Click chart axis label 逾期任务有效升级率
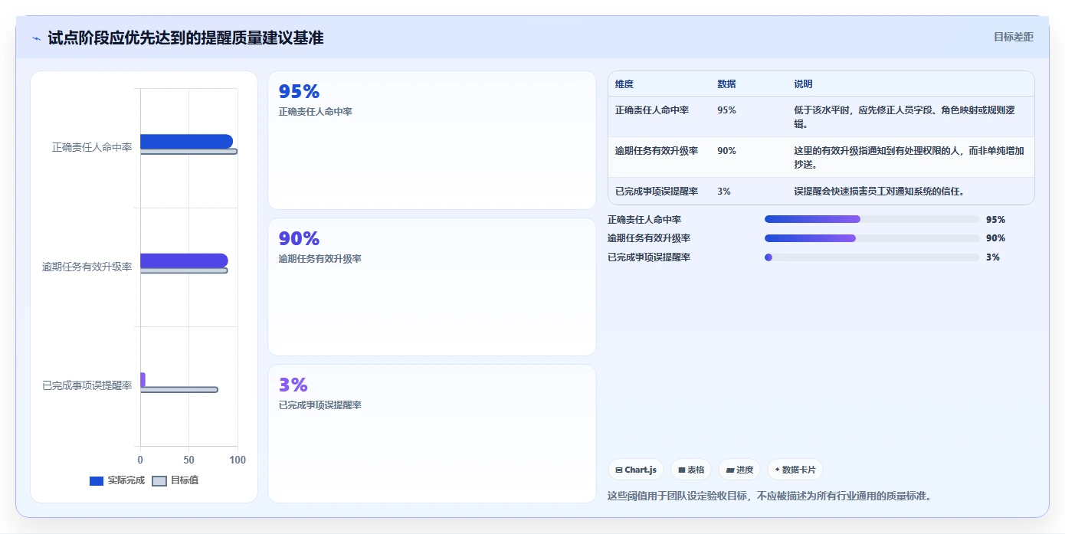 [x=87, y=267]
